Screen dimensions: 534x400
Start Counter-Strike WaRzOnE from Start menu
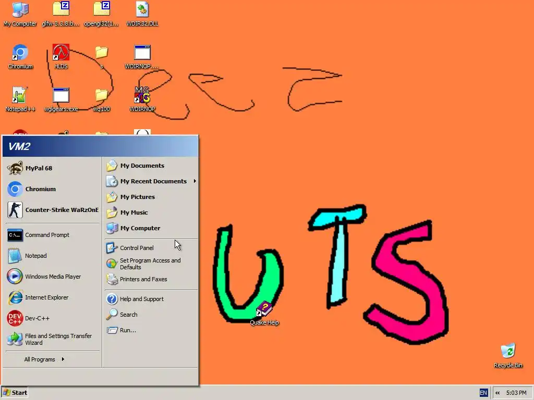[x=53, y=210]
